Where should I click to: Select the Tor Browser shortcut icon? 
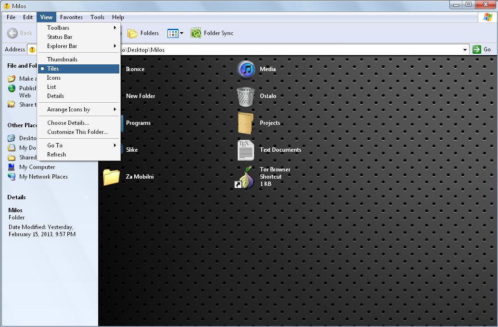click(244, 177)
